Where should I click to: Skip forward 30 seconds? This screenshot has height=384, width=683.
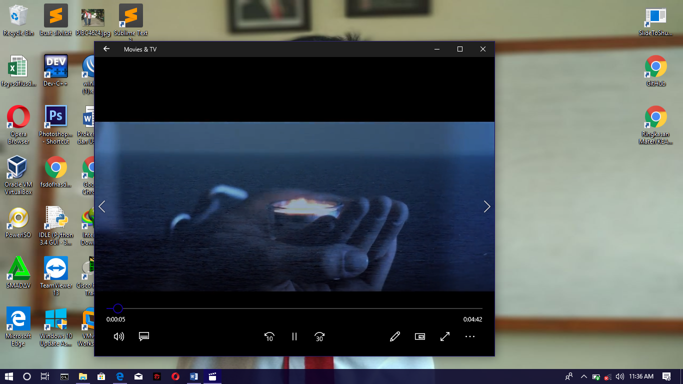tap(319, 336)
